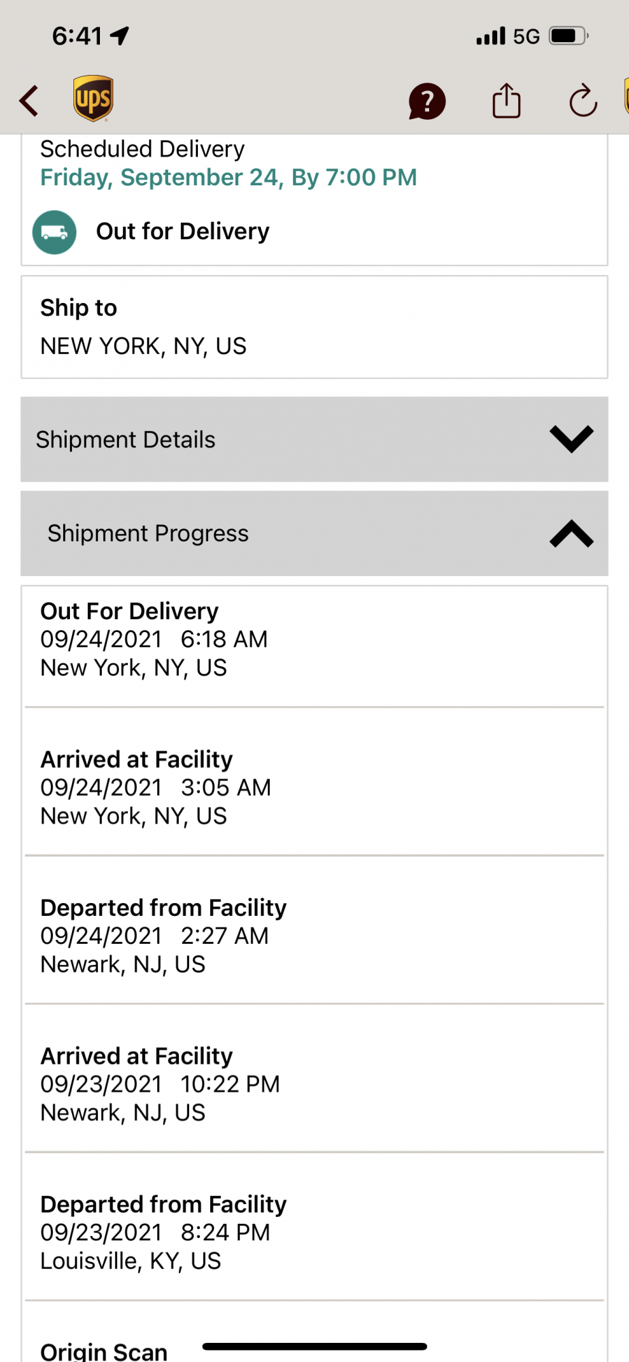Refresh the tracking page
The width and height of the screenshot is (629, 1362).
pyautogui.click(x=583, y=101)
